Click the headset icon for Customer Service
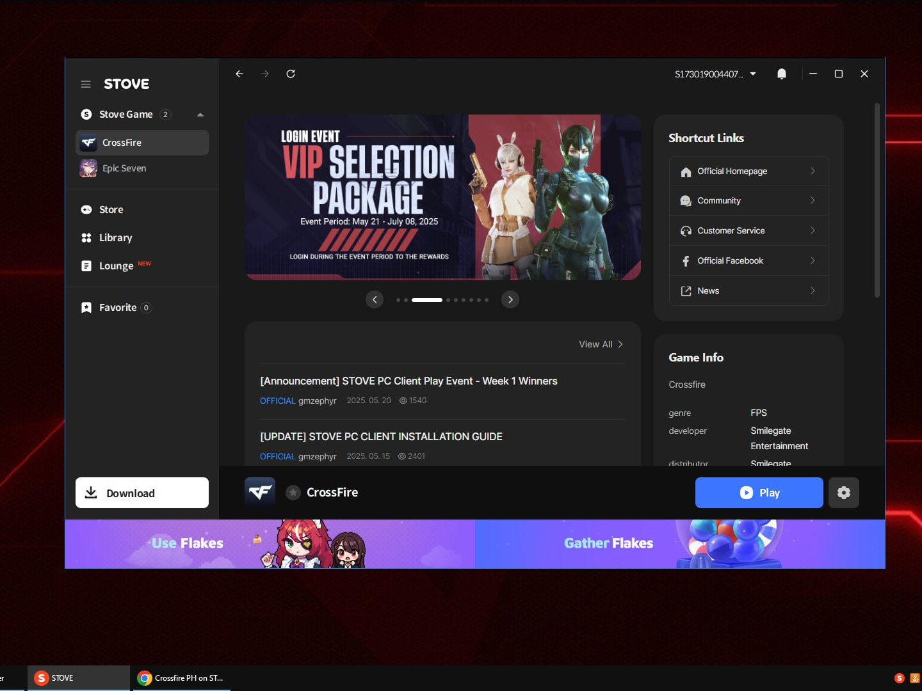 tap(686, 231)
